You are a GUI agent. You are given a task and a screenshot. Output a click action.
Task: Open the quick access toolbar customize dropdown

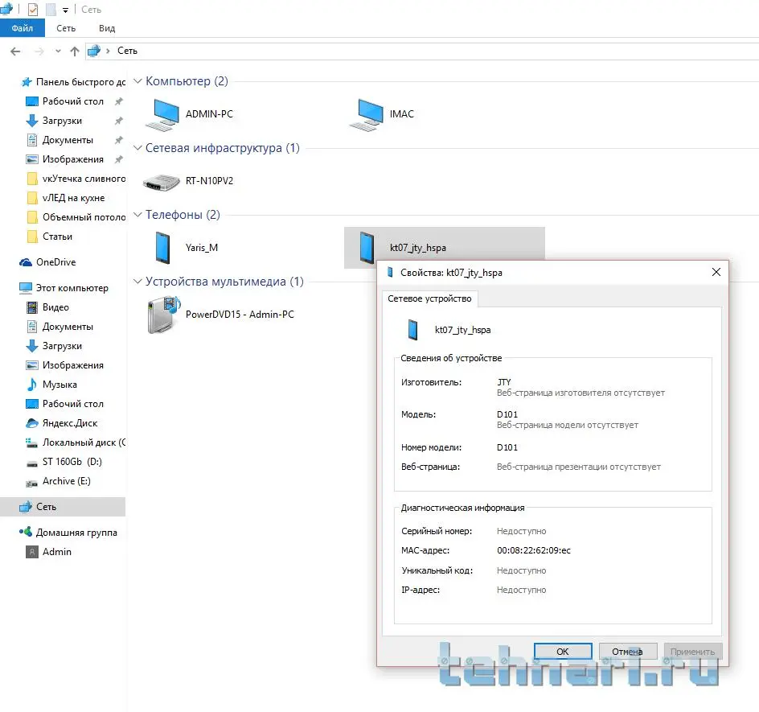coord(65,10)
